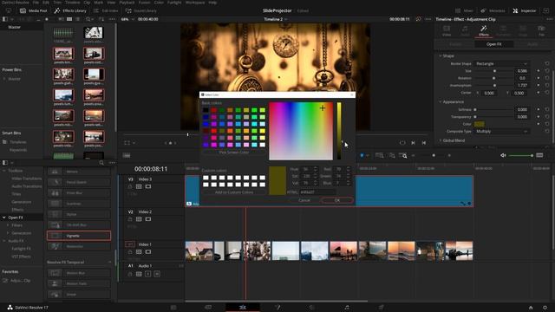Collapse the Toolbox tree item
555x312 pixels.
tap(3, 171)
